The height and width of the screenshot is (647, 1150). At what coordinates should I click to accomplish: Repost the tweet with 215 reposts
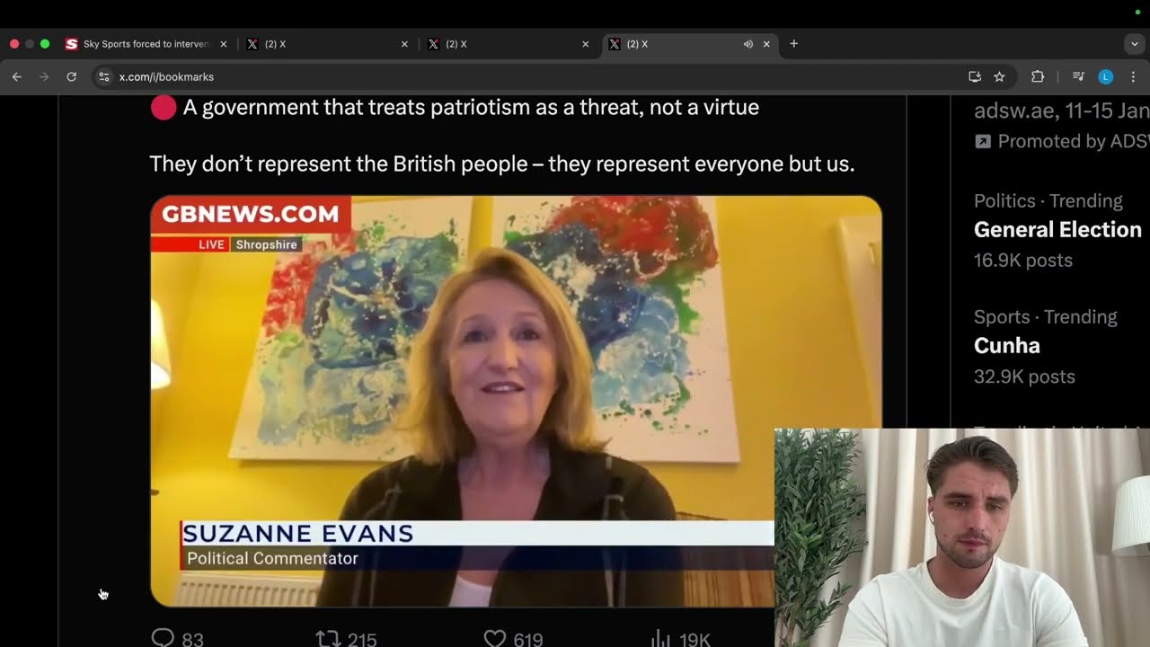[346, 639]
